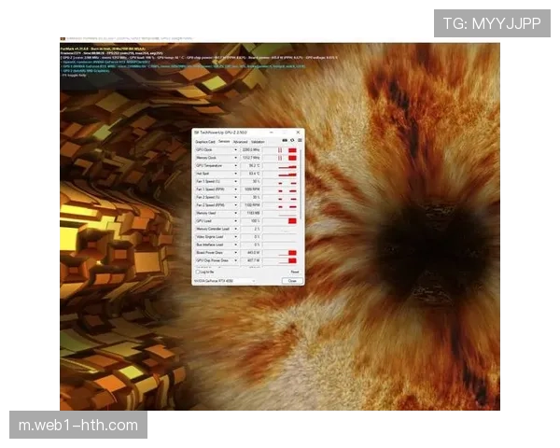Viewport: 560px width, 448px height.
Task: Click the Reset button
Action: tap(294, 272)
